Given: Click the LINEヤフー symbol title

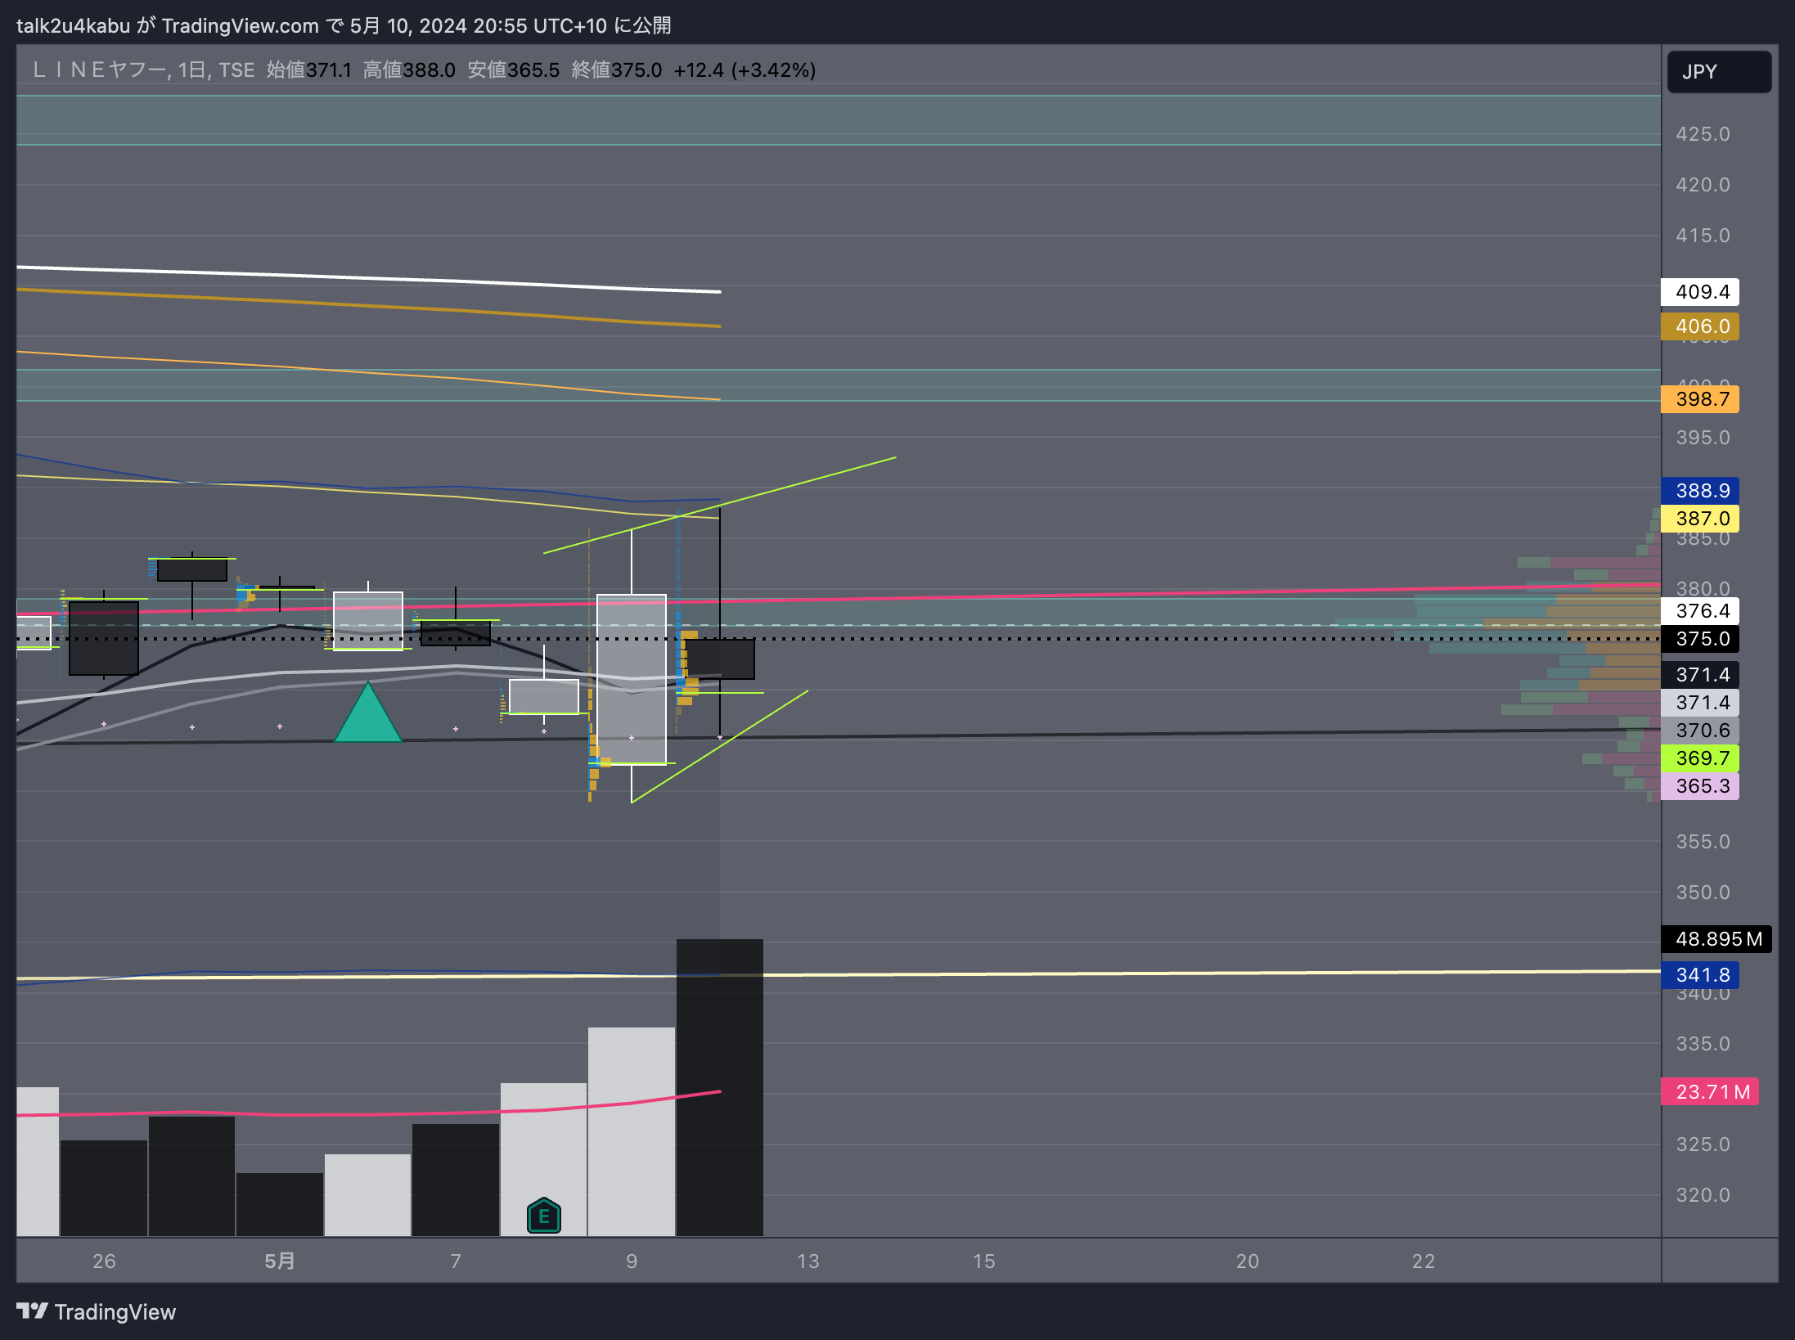Looking at the screenshot, I should tap(100, 70).
